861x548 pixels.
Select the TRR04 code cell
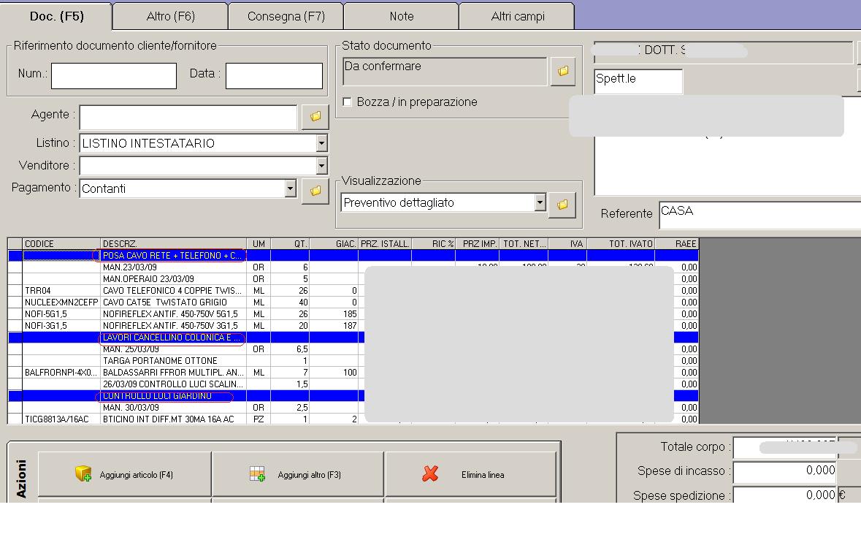[x=61, y=291]
